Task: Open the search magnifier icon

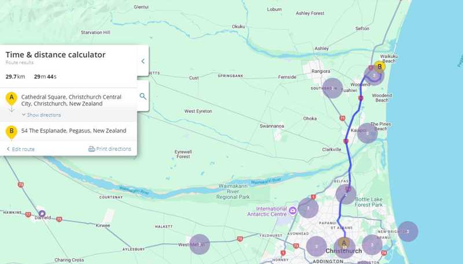Action: tap(143, 96)
